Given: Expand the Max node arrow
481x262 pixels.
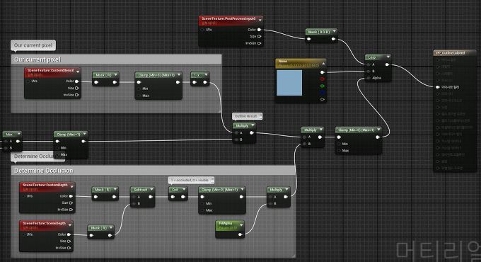Looking at the screenshot, I should [x=18, y=134].
